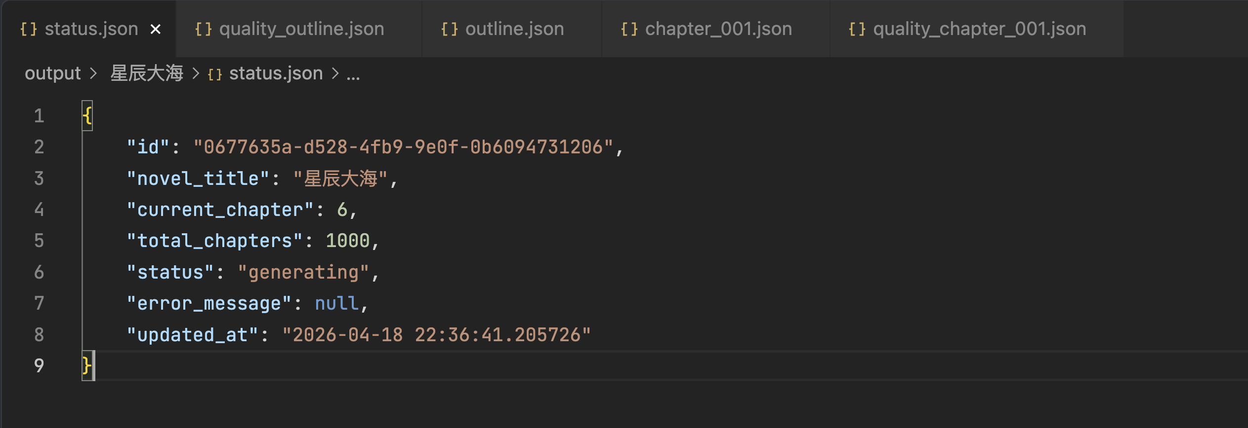Open the outline.json tab
The image size is (1248, 428).
tap(514, 30)
